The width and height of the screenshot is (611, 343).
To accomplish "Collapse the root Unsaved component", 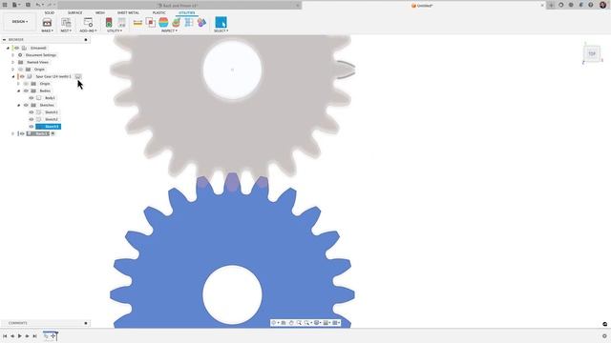I will click(8, 49).
